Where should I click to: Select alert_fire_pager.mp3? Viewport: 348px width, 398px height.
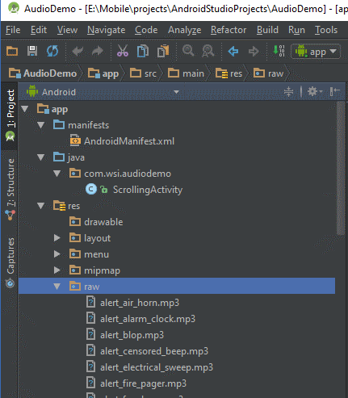tap(143, 383)
